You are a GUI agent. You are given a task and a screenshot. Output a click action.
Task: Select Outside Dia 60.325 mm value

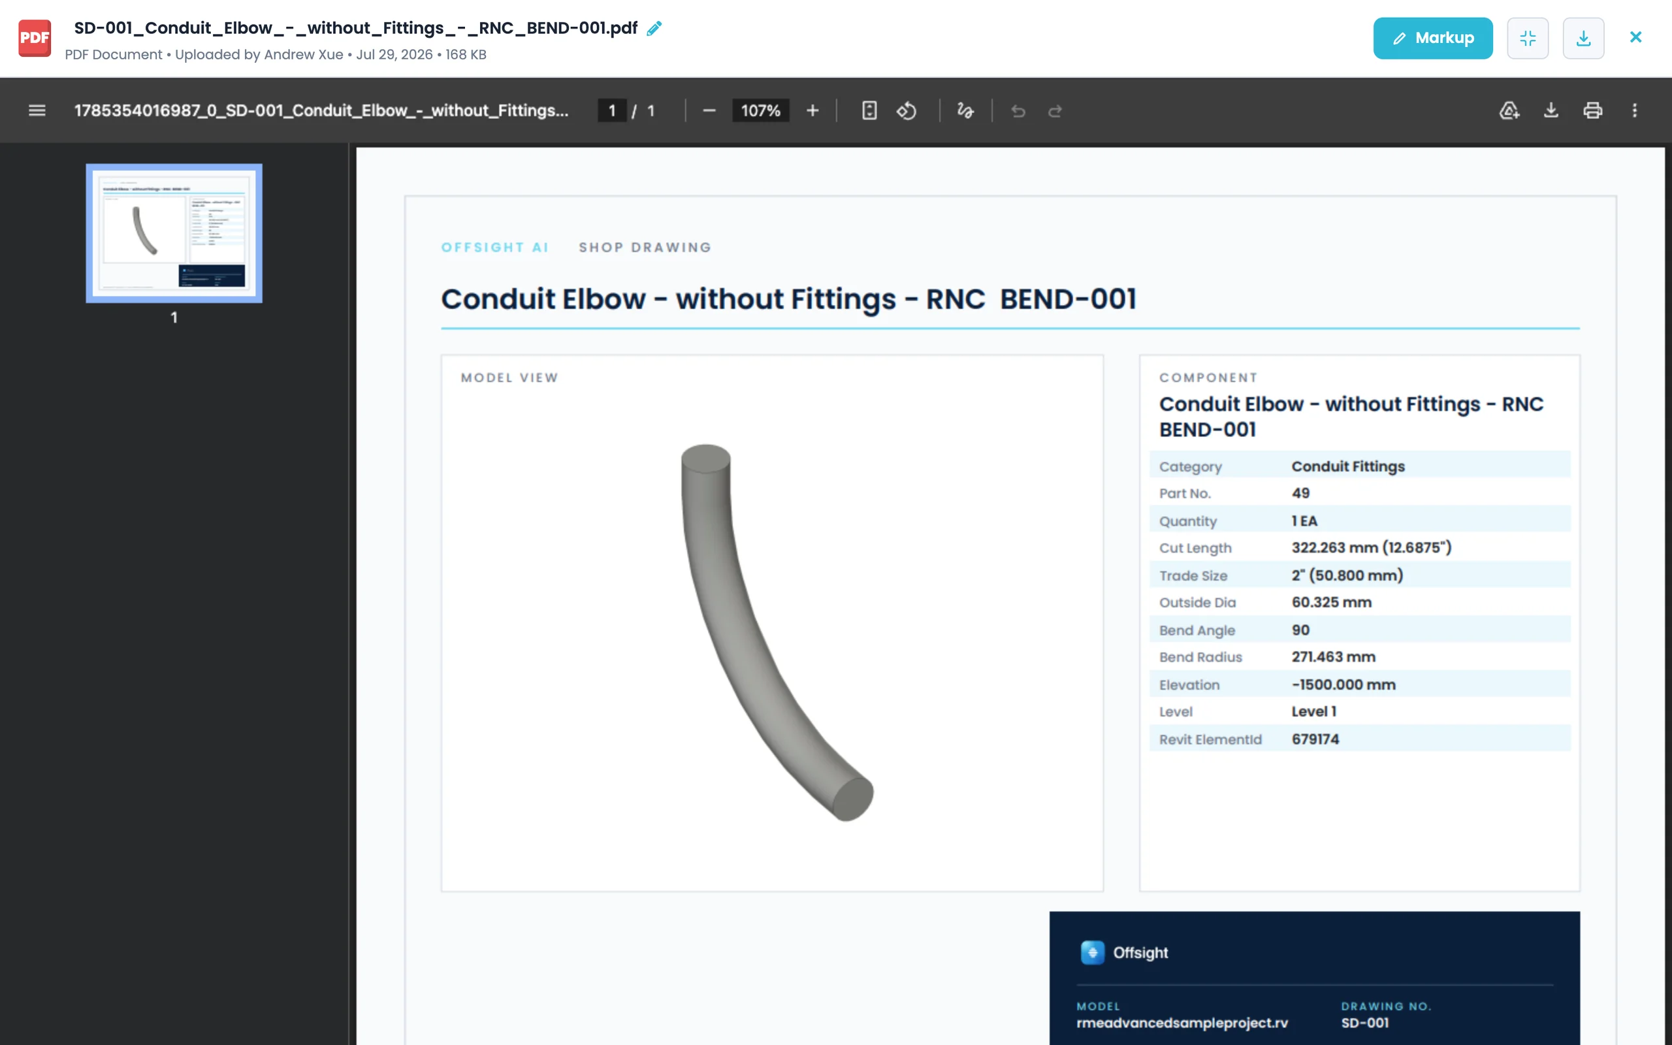(1331, 603)
